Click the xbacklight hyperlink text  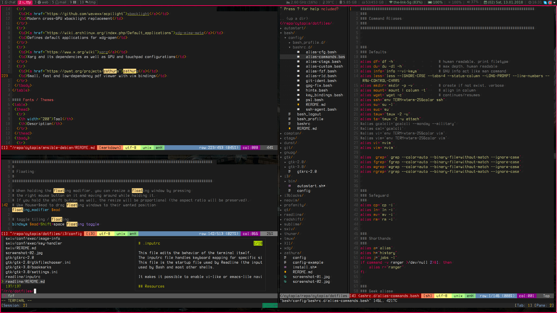(x=138, y=14)
